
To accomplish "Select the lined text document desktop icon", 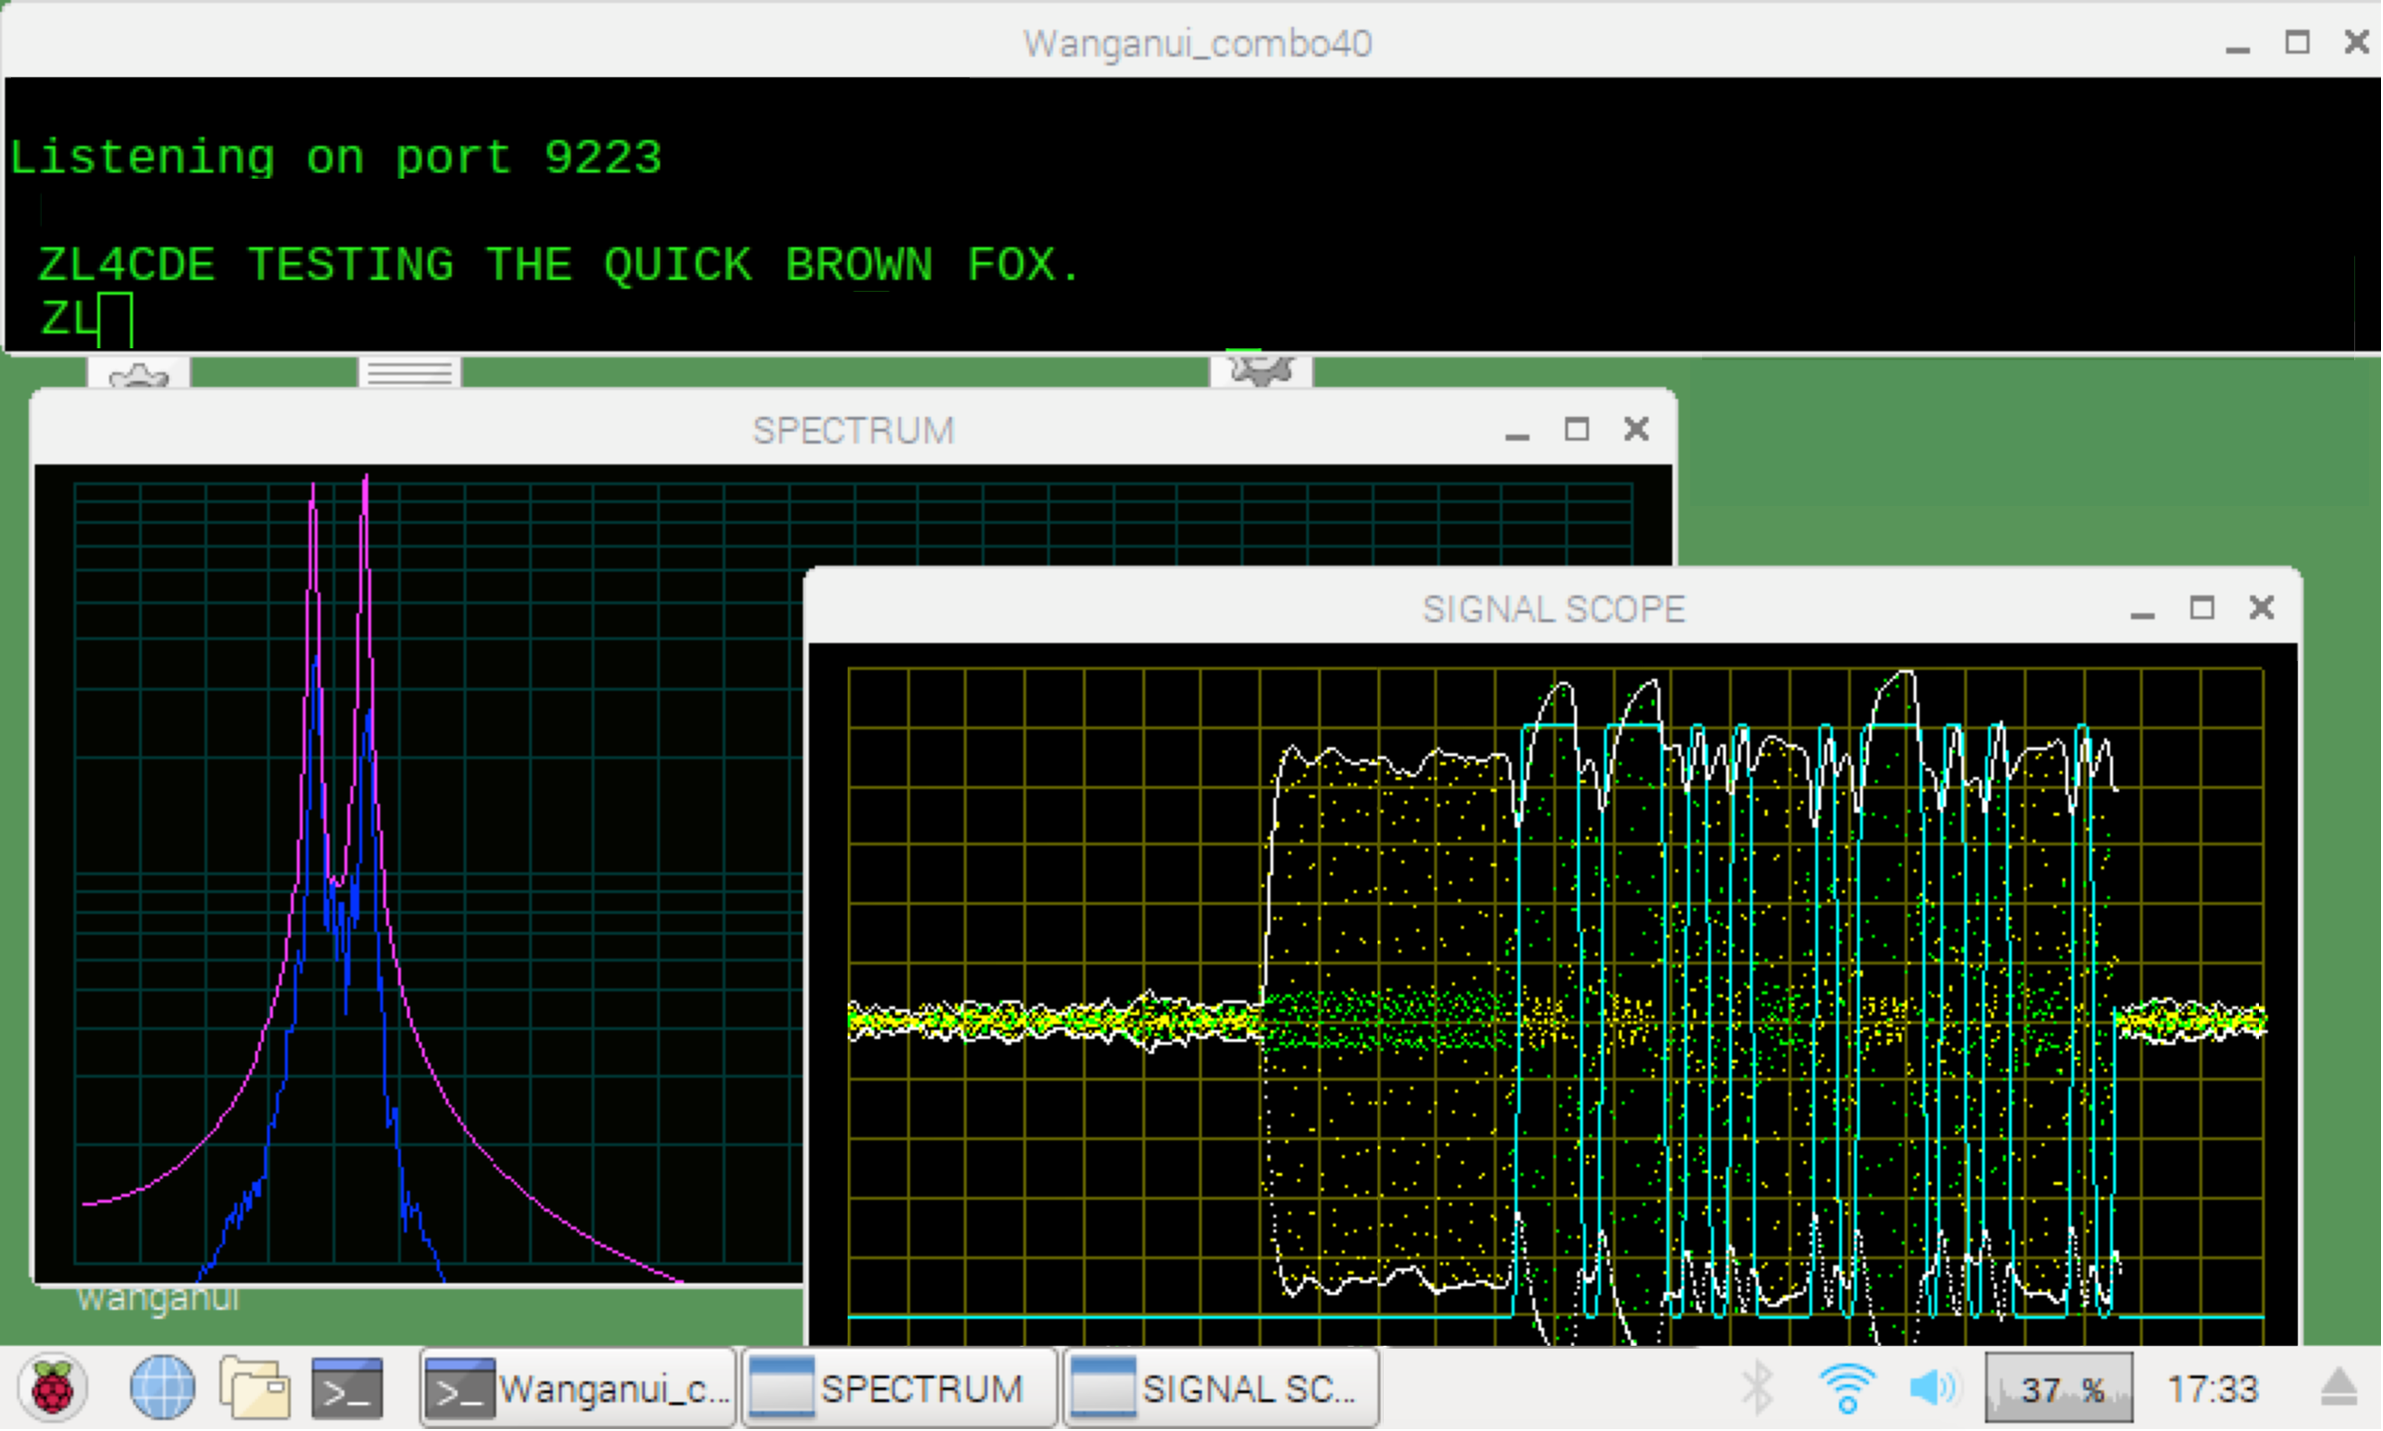I will point(409,373).
